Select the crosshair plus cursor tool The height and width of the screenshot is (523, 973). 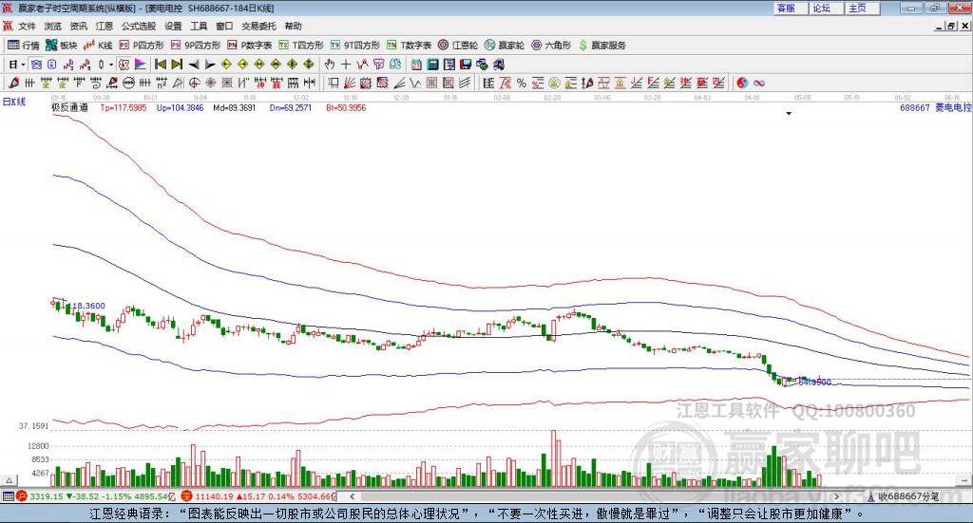coord(346,65)
